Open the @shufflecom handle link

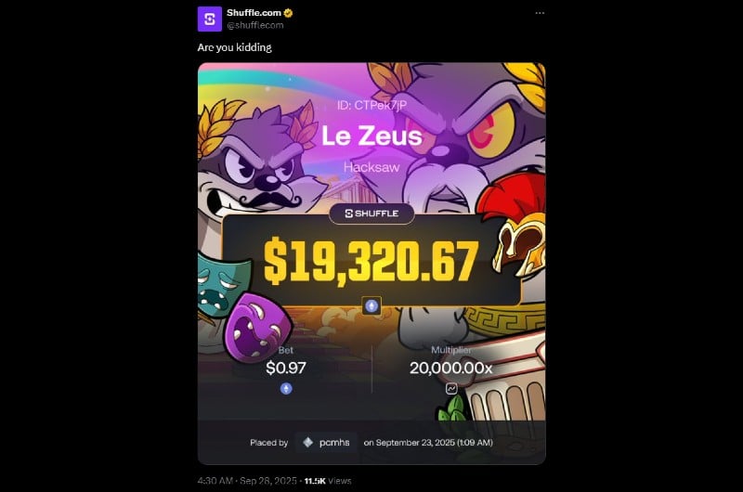click(254, 25)
